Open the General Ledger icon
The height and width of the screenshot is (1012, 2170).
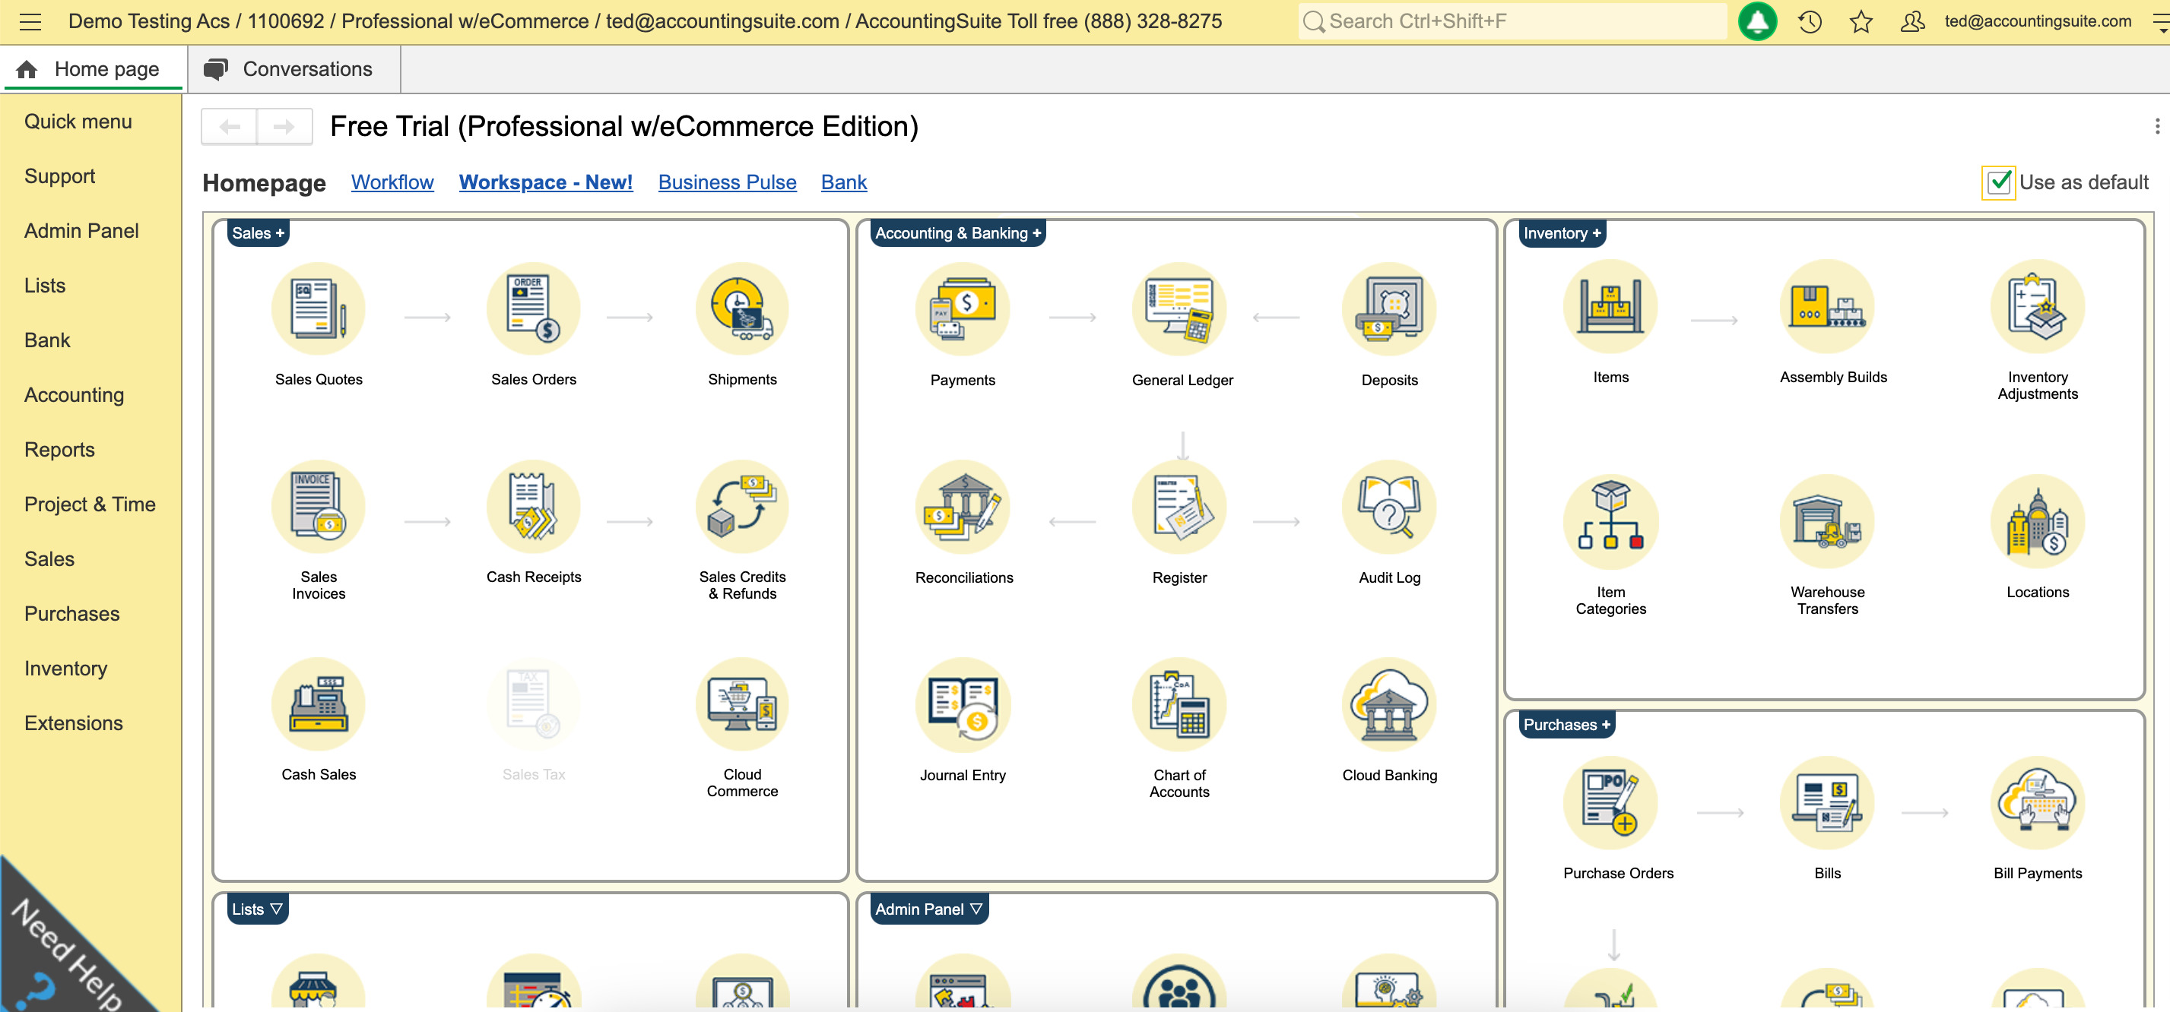point(1179,311)
